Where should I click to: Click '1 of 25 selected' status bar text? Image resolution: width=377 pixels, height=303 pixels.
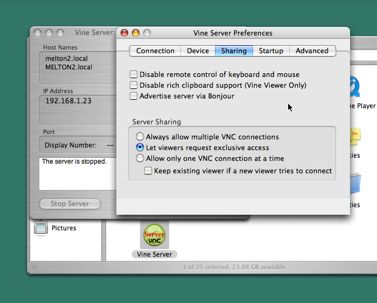(x=234, y=267)
